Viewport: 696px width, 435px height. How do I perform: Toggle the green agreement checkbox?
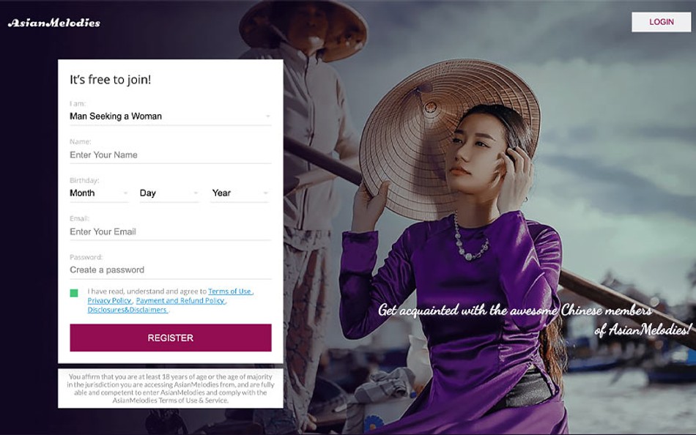point(74,293)
